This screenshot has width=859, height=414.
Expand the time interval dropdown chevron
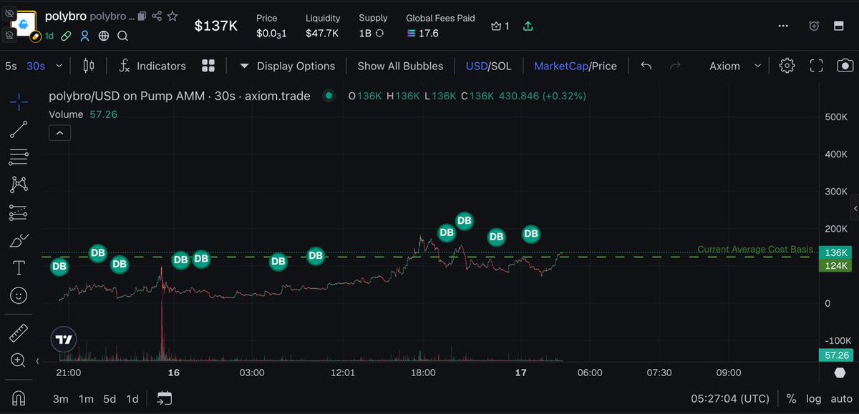(x=59, y=66)
